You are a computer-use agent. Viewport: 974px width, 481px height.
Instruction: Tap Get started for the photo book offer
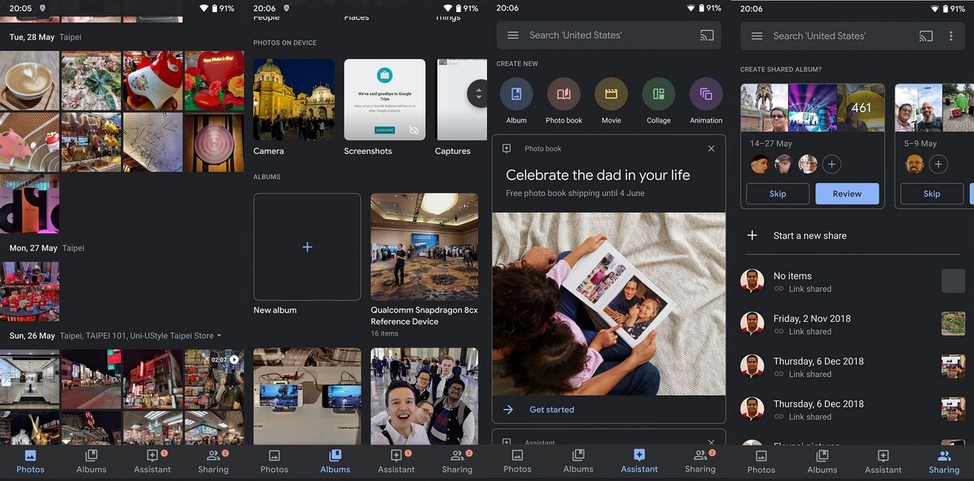point(551,409)
